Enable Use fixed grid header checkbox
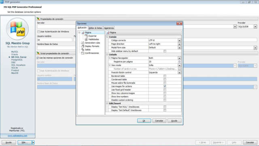Image resolution: width=259 pixels, height=146 pixels. 165,90
